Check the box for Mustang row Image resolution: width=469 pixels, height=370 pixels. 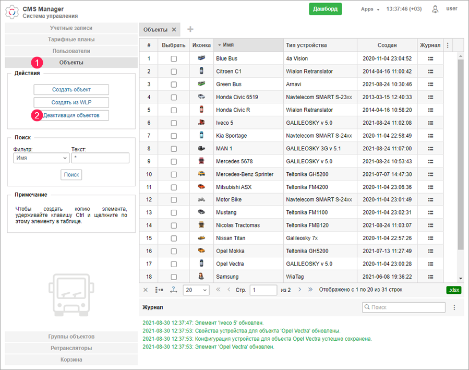[x=174, y=212]
